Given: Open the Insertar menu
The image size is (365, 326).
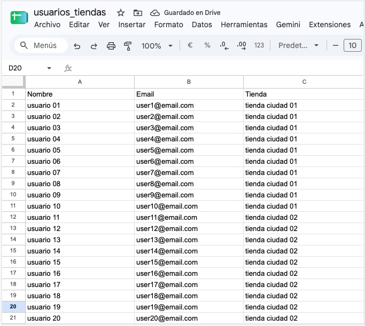Looking at the screenshot, I should point(132,25).
